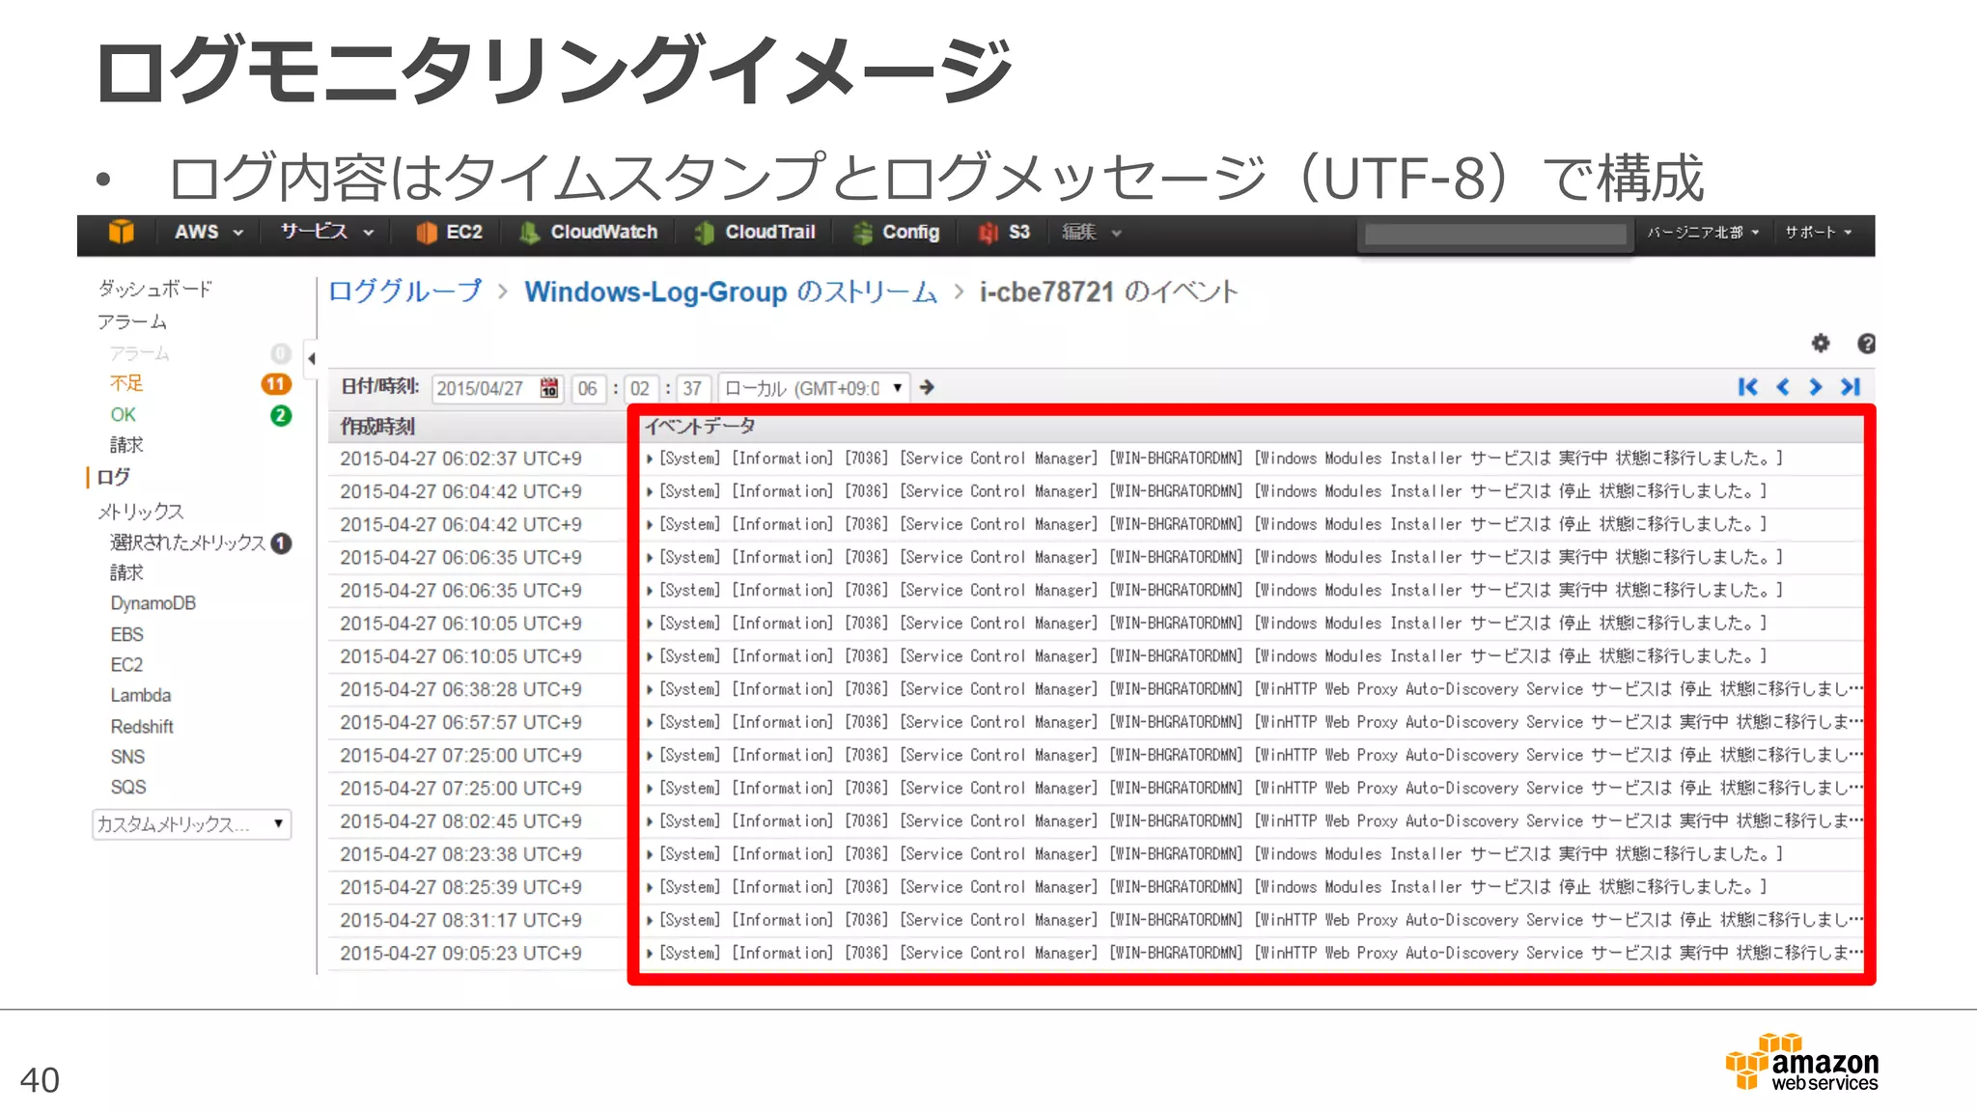Open the S3 service shortcut
Viewport: 1977px width, 1112px height.
pyautogui.click(x=1004, y=233)
